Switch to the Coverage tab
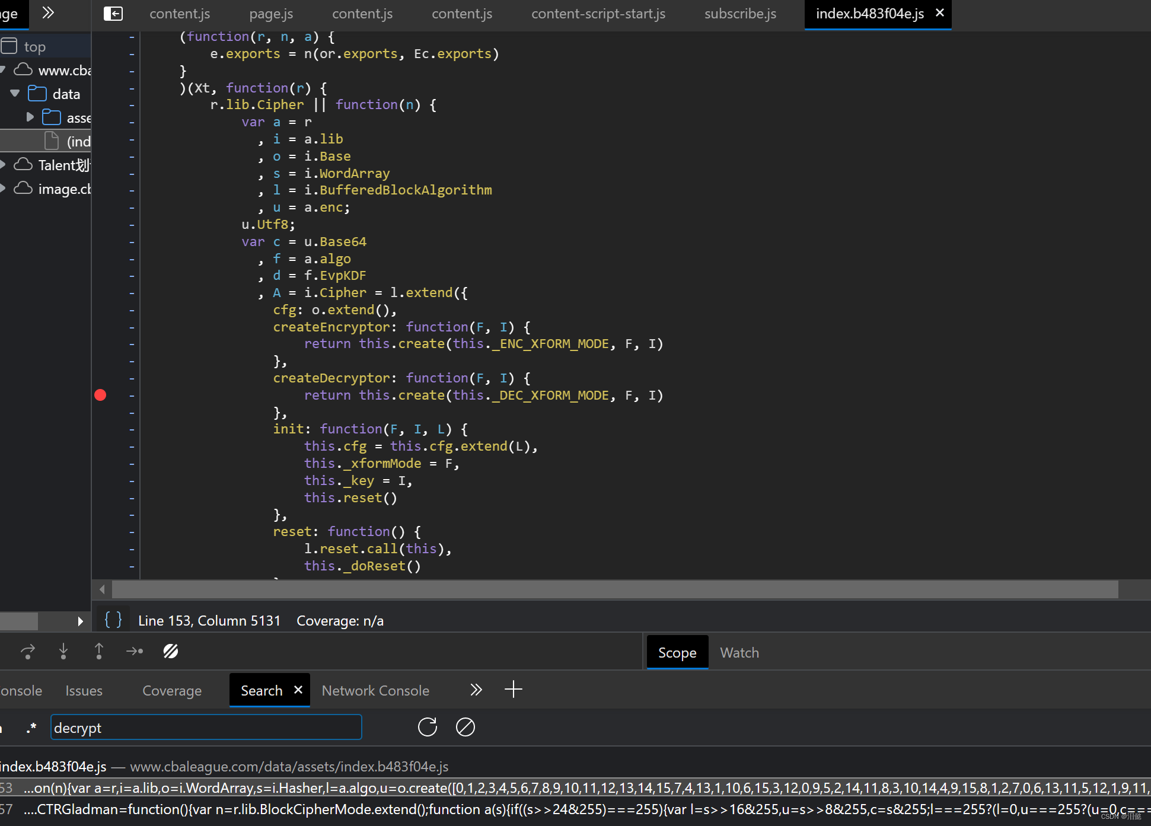This screenshot has width=1151, height=826. pos(173,689)
